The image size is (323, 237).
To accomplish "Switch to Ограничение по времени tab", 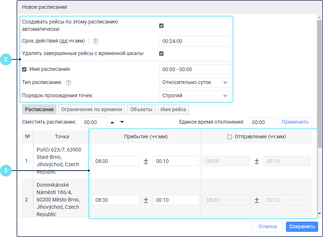I will pyautogui.click(x=91, y=109).
